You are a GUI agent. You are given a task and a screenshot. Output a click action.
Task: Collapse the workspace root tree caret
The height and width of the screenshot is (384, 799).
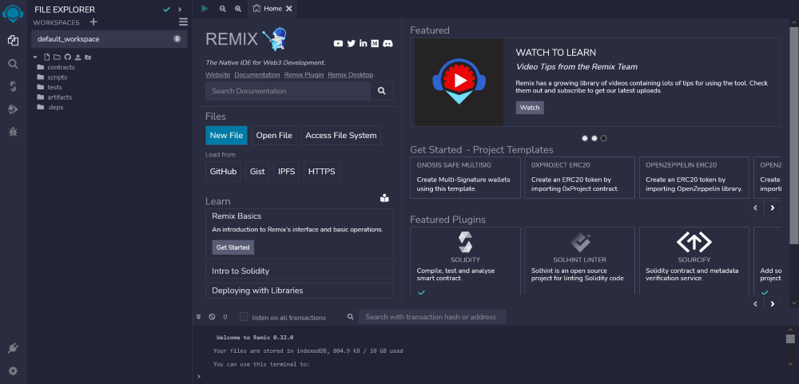36,57
